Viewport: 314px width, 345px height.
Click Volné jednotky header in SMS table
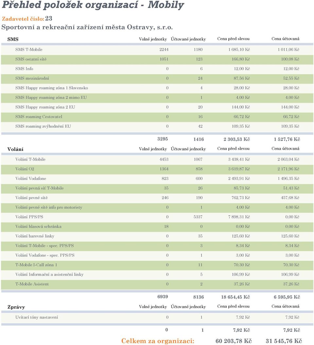coord(153,39)
